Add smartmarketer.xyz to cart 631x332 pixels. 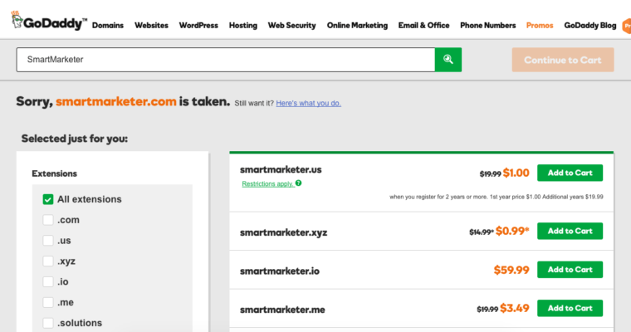[x=570, y=231]
